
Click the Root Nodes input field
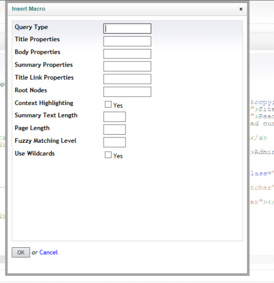click(127, 92)
